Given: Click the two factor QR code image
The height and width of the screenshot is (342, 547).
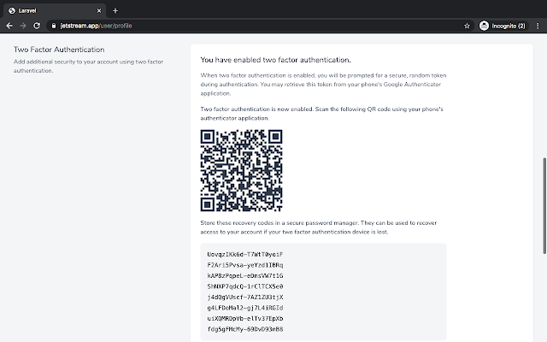Looking at the screenshot, I should coord(241,171).
